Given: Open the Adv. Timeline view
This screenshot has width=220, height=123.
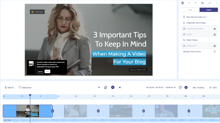Looking at the screenshot, I should (198, 88).
